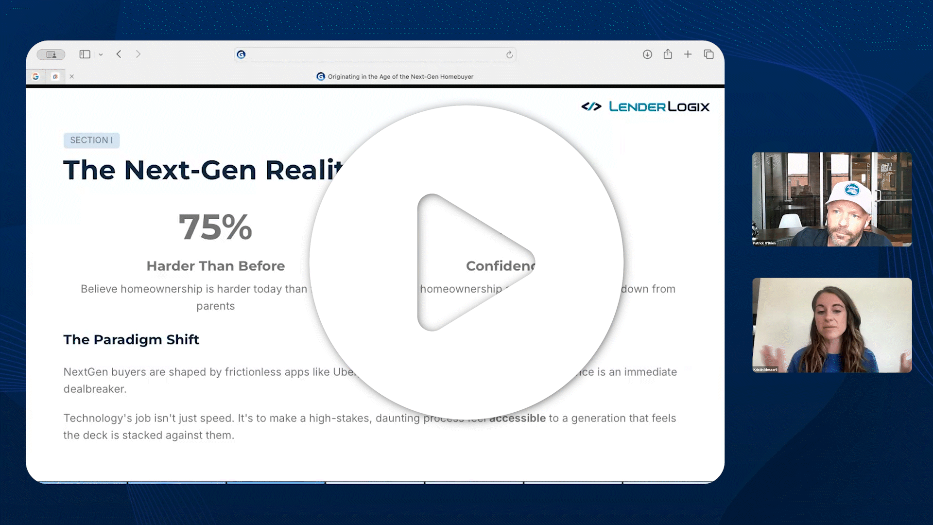Switch to the second pinned tab
The width and height of the screenshot is (933, 525).
point(55,76)
